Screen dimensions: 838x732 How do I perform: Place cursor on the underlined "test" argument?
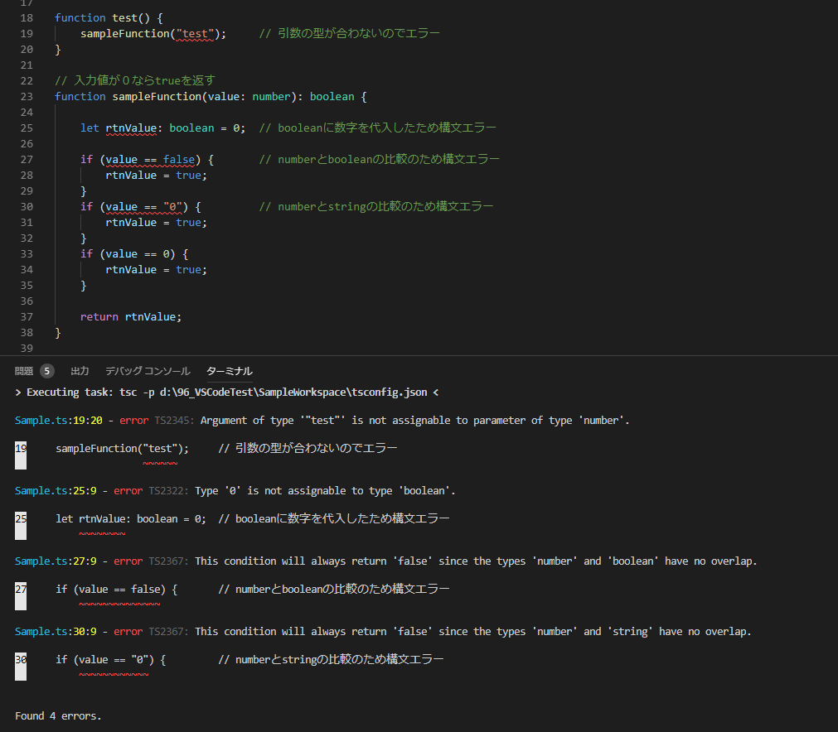(193, 33)
